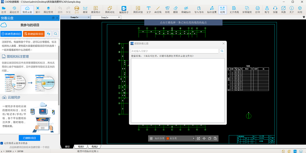Toggle 隐藏标注 hide annotations
306x153 pixels.
(x=186, y=10)
